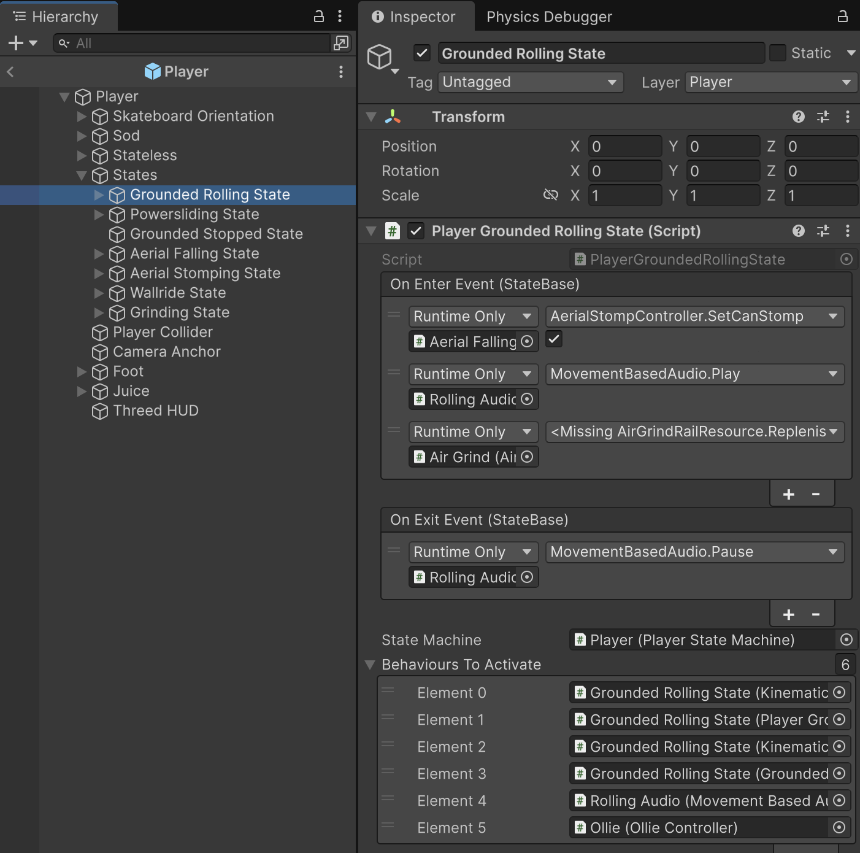860x853 pixels.
Task: Add a new On Enter Event entry
Action: tap(789, 494)
